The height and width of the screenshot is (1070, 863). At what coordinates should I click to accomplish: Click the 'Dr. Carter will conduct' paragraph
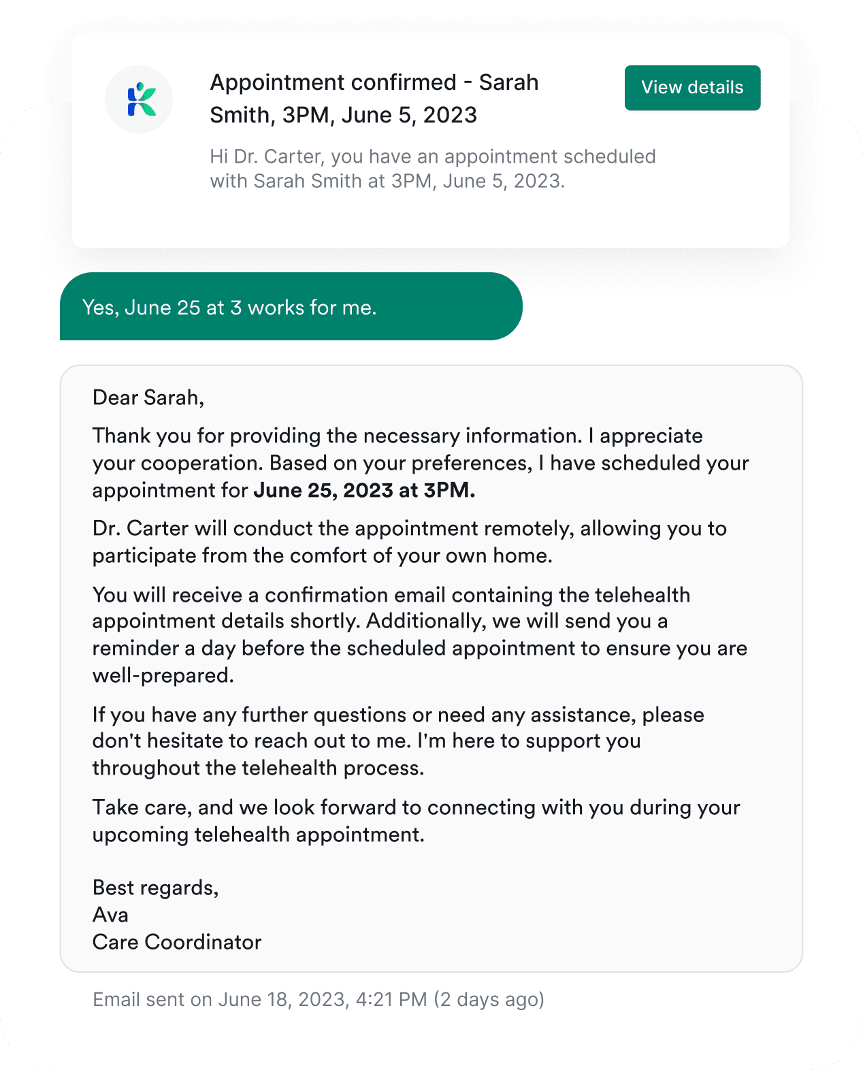(409, 542)
